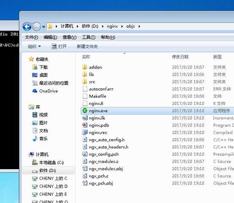This screenshot has height=203, width=234.
Task: Open network drive CHENY 上的 D
Action: (50, 186)
